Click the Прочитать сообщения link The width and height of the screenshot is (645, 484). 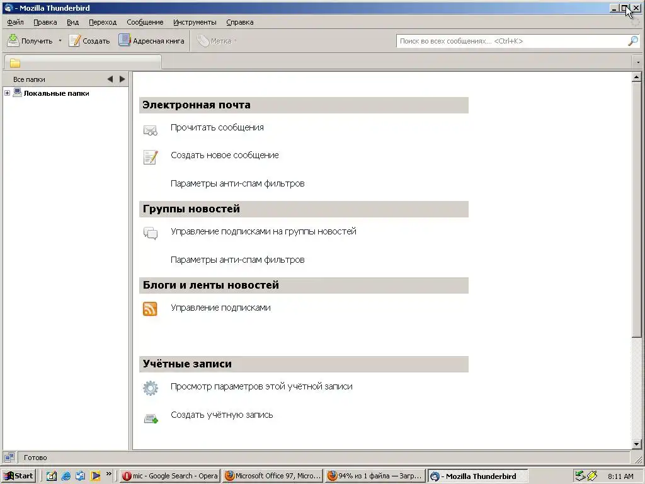217,127
